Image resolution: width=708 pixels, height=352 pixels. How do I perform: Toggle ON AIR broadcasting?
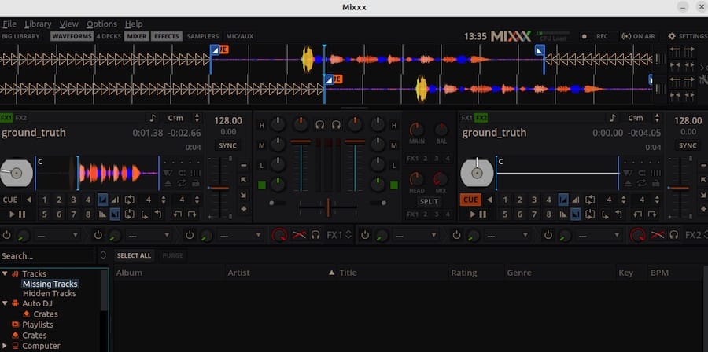tap(638, 36)
